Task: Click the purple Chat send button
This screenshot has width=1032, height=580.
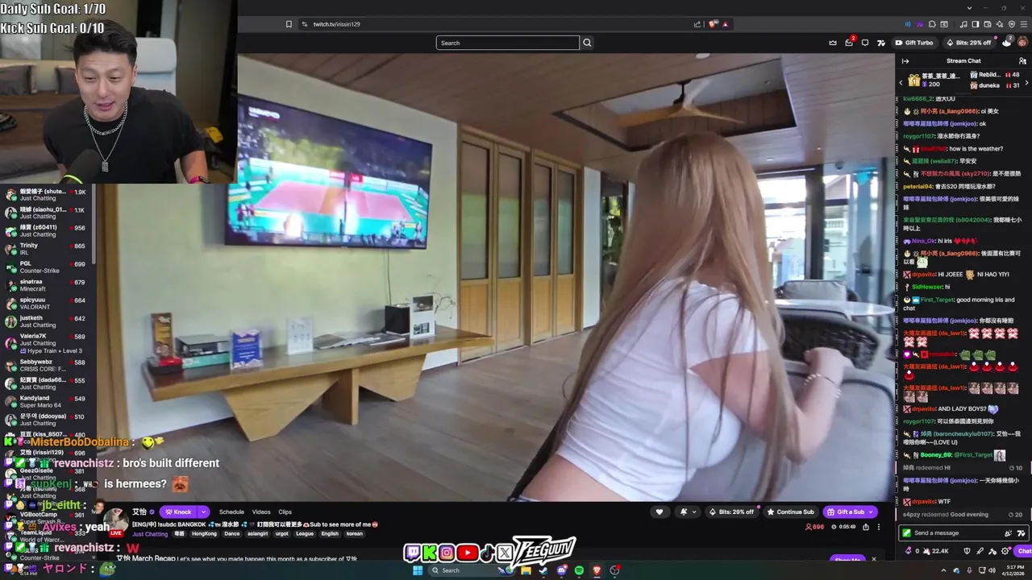Action: tap(1023, 551)
